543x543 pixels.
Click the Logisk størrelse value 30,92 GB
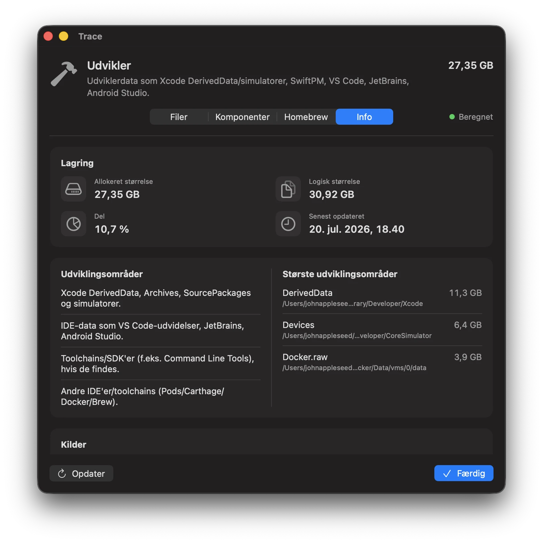tap(331, 194)
